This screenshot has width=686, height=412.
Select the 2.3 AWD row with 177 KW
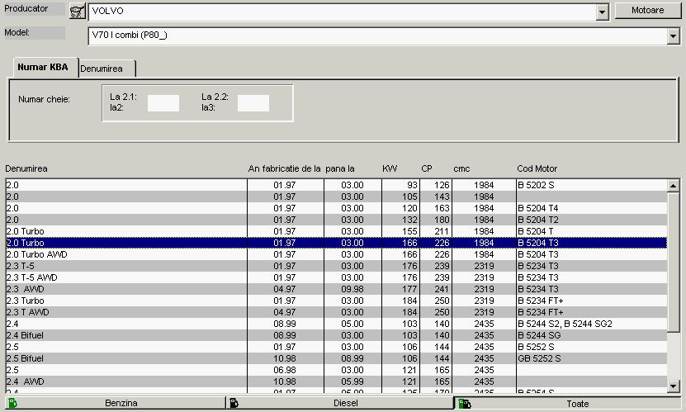(x=336, y=289)
